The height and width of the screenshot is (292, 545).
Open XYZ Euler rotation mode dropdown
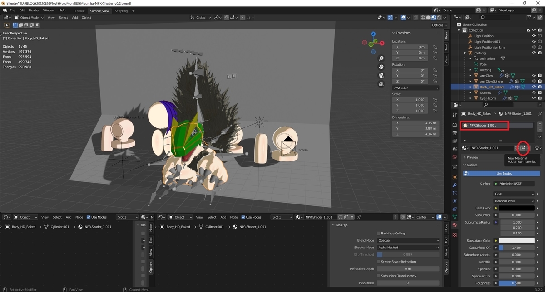tap(416, 88)
